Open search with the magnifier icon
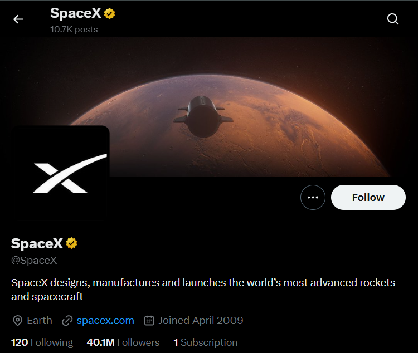This screenshot has width=418, height=353. point(393,19)
